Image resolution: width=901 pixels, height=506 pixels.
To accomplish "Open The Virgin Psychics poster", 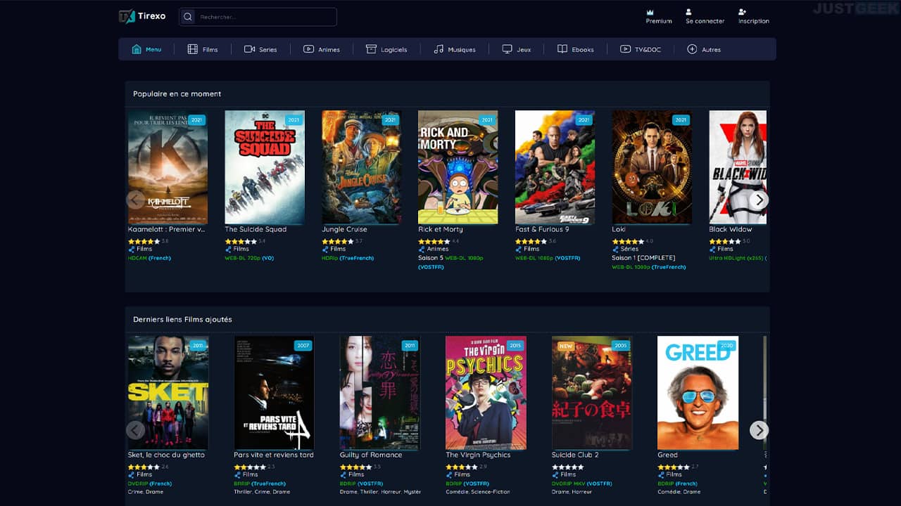I will coord(486,393).
